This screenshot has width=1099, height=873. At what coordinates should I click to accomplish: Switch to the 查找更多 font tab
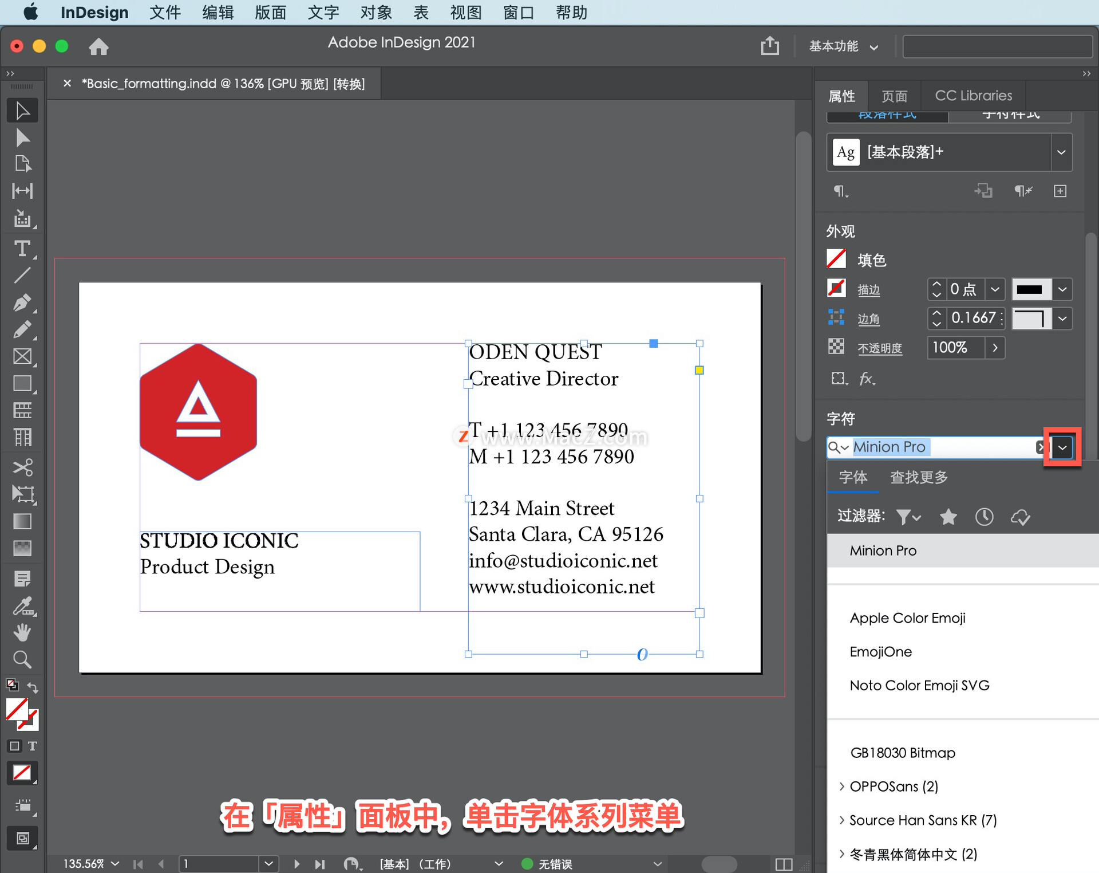[918, 477]
